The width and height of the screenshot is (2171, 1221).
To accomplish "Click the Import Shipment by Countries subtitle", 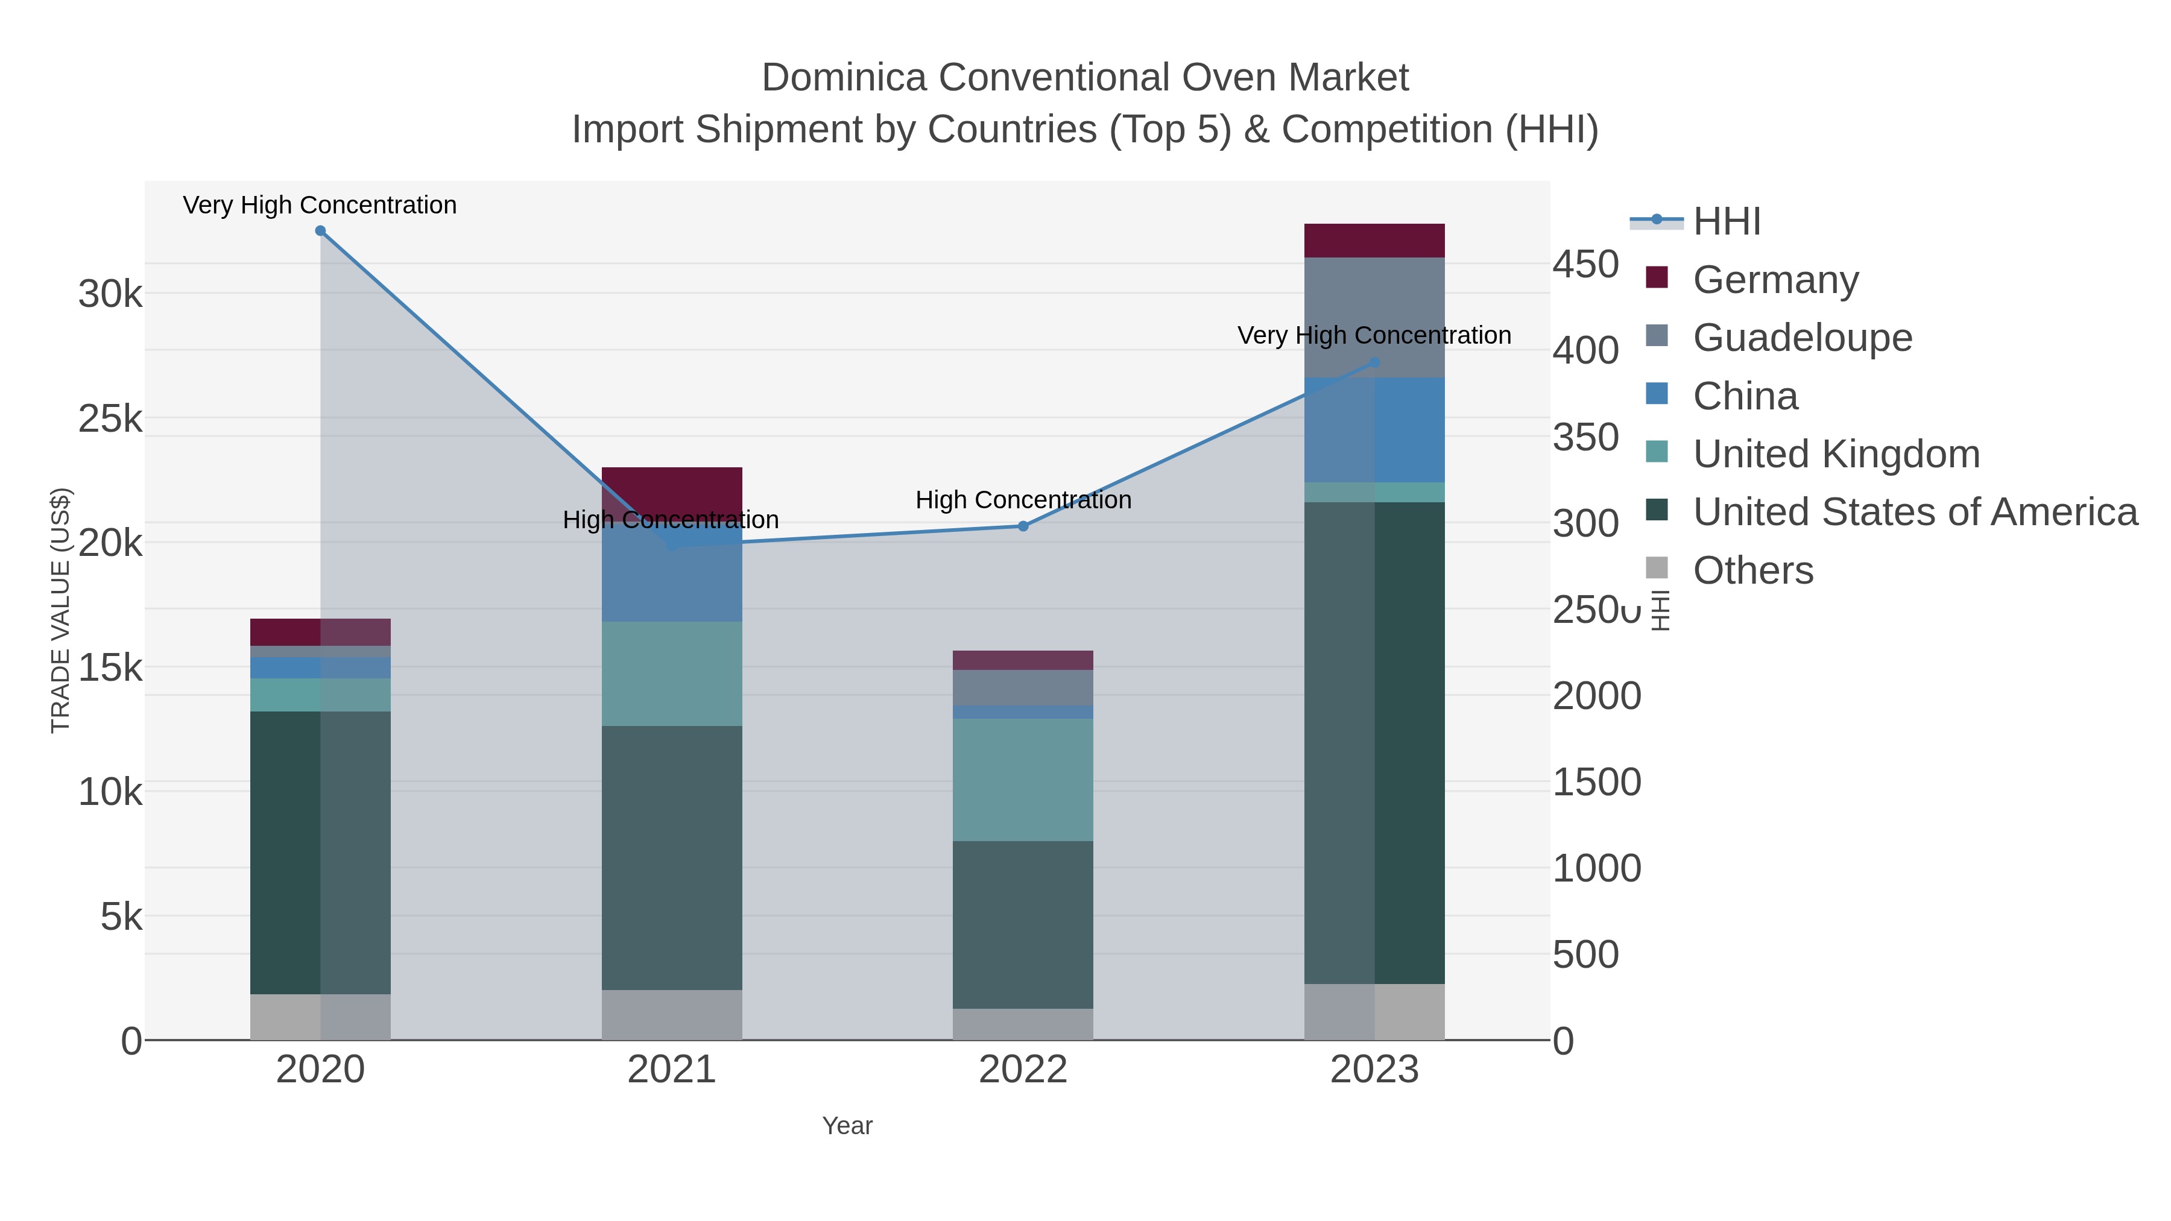I will click(1085, 130).
